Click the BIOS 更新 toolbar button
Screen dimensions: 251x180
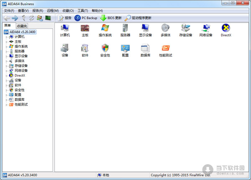[111, 18]
